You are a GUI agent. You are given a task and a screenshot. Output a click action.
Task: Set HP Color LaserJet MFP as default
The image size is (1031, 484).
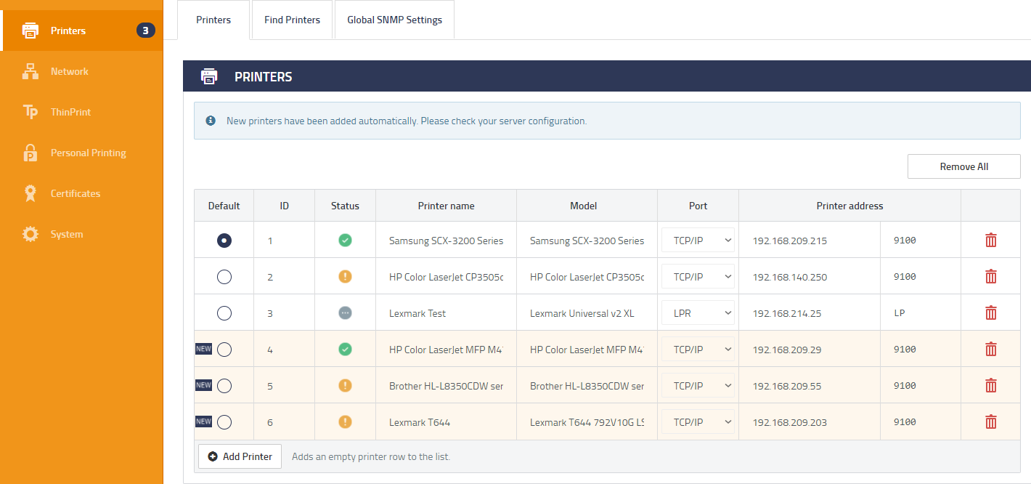click(224, 349)
